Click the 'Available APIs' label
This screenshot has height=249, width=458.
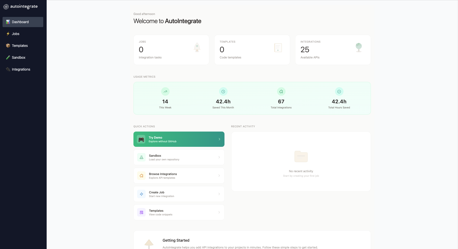310,58
